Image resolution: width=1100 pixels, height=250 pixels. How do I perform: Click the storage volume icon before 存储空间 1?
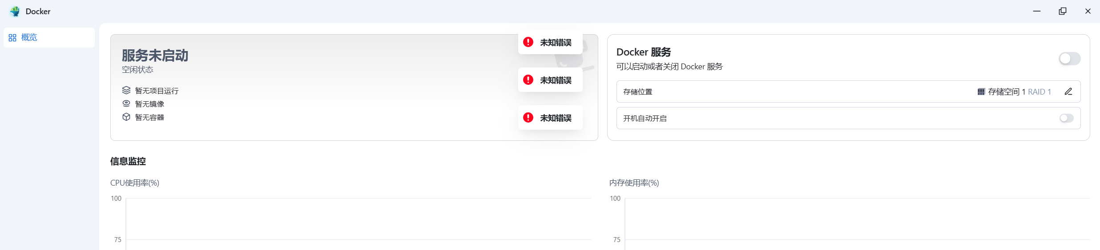(x=981, y=92)
